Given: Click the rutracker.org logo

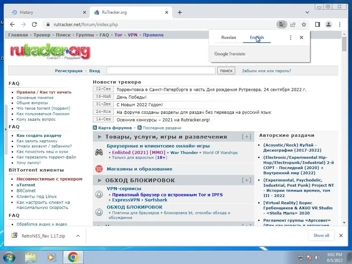Looking at the screenshot, I should tap(50, 52).
